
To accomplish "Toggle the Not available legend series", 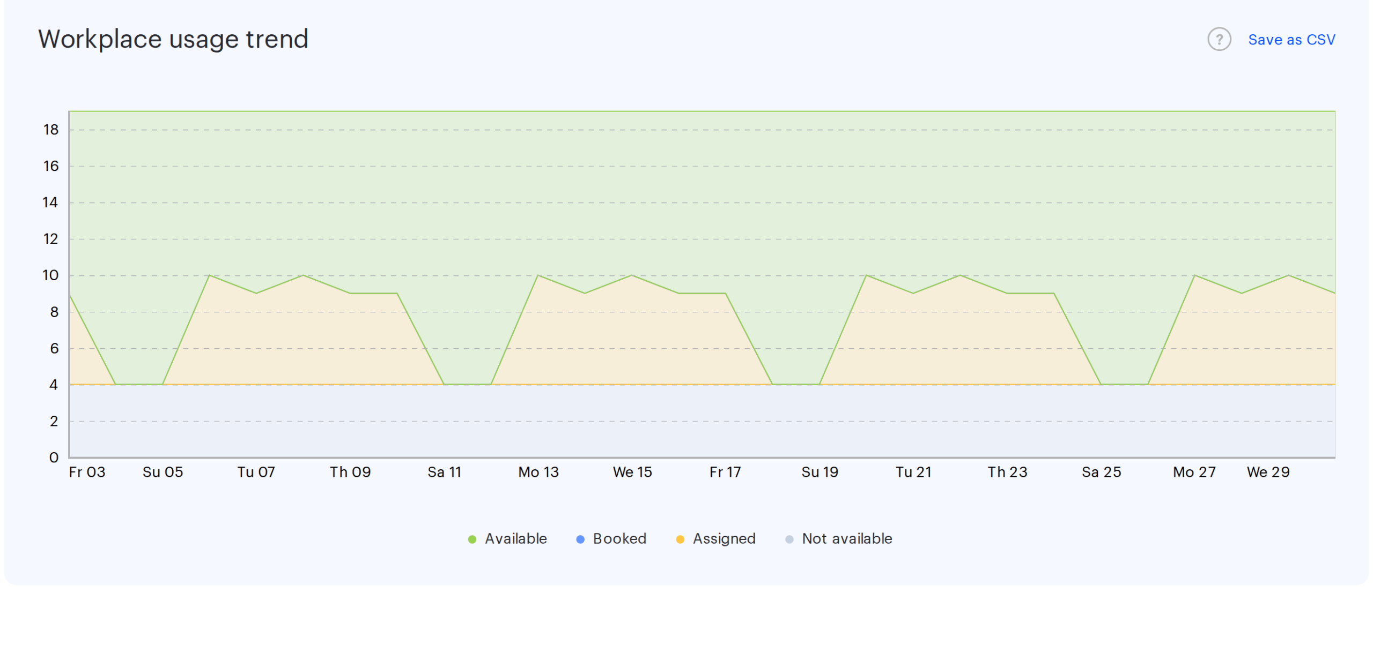I will pyautogui.click(x=838, y=538).
